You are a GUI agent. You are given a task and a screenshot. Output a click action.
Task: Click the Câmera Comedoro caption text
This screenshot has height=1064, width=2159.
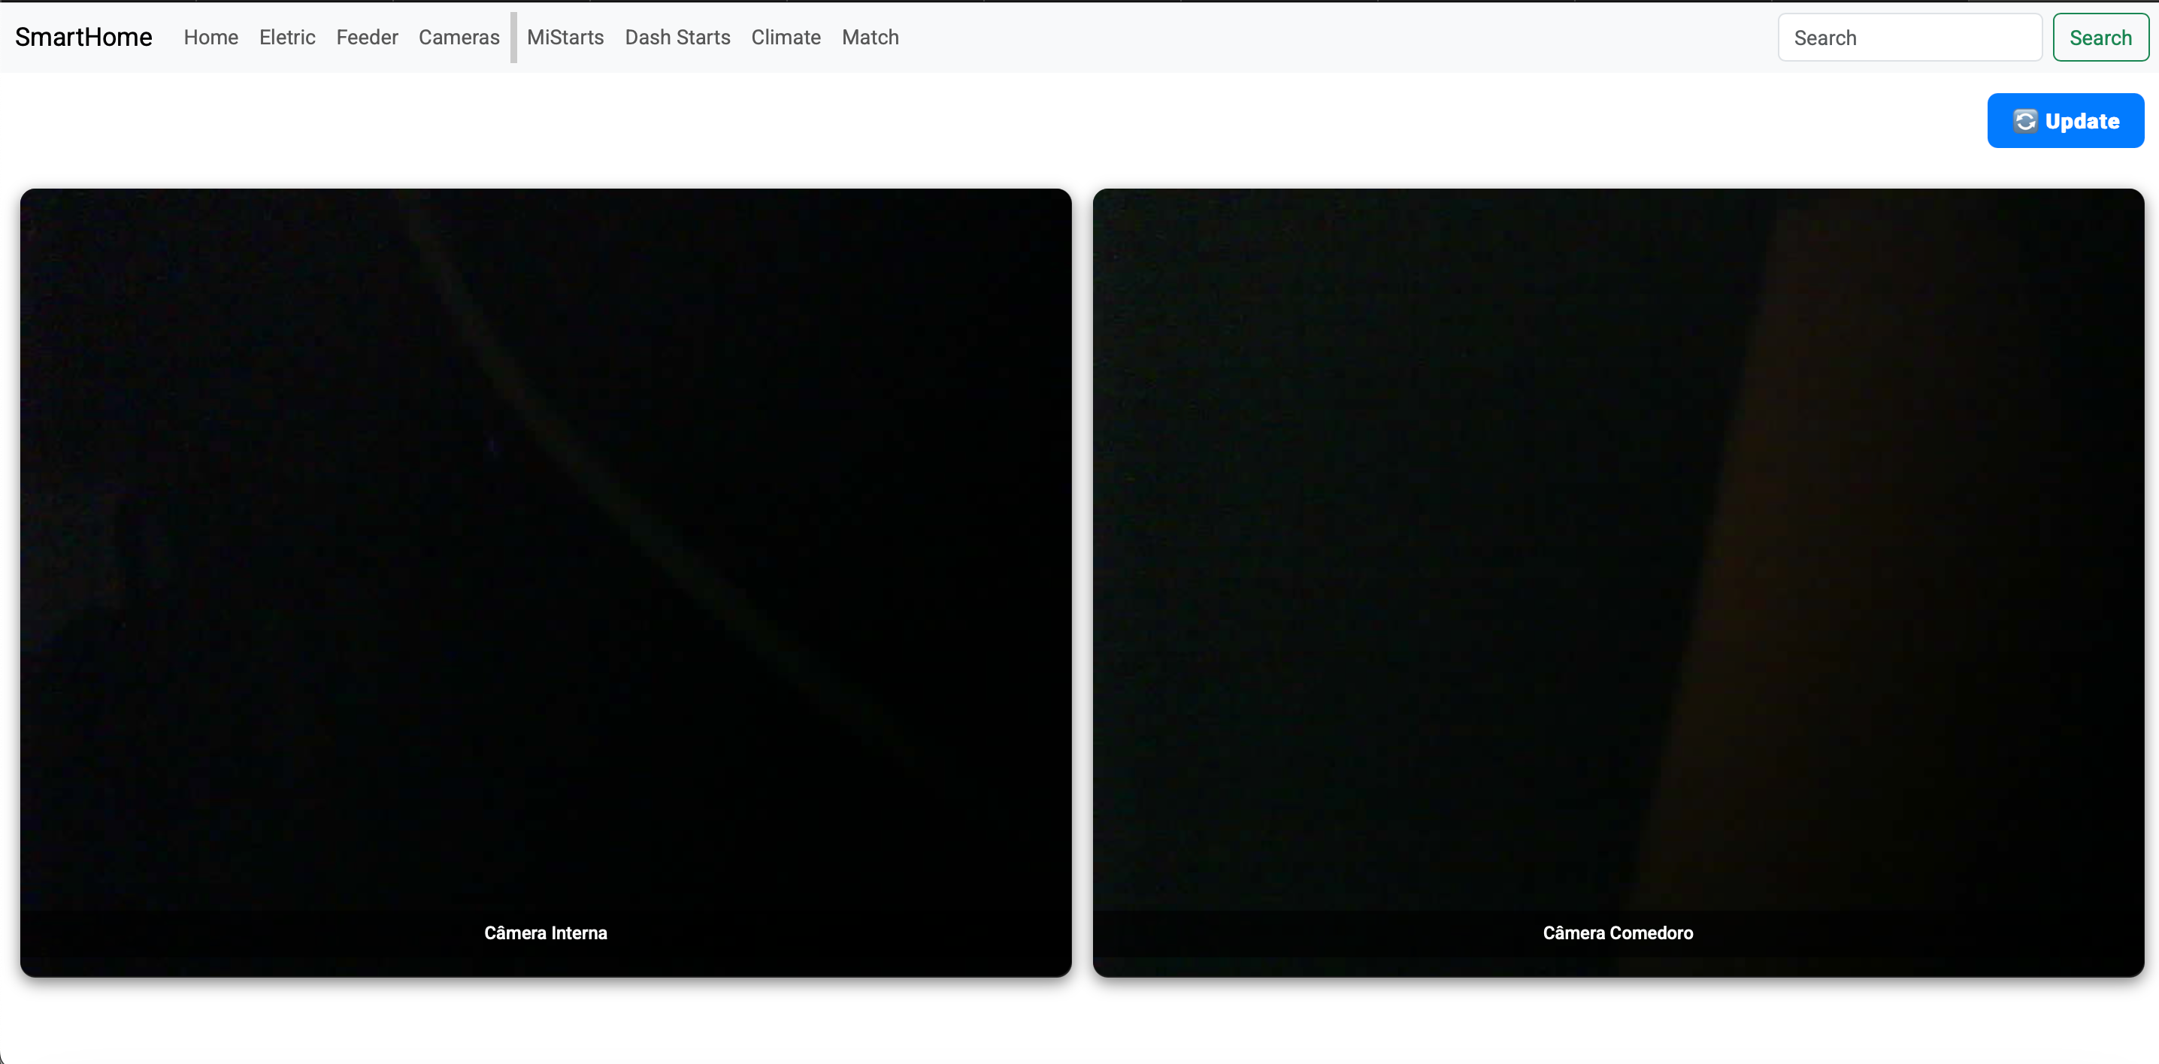point(1618,933)
